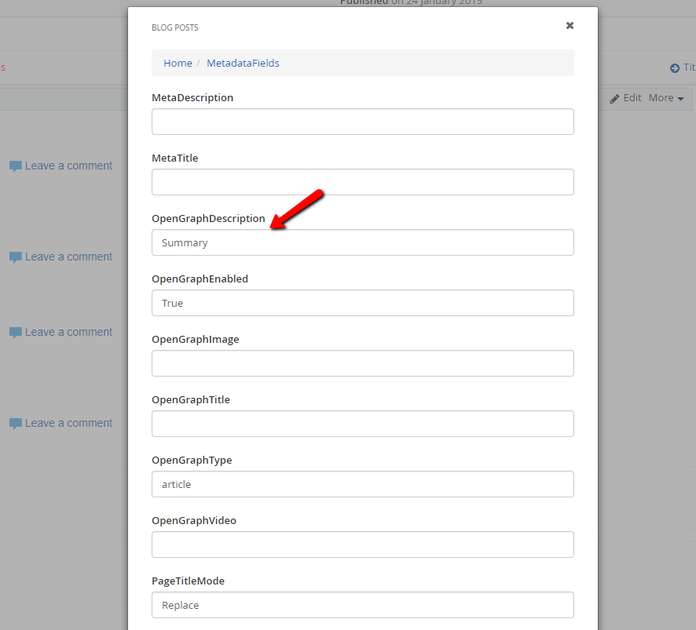Click the blue circular arrow icon beside Title

pyautogui.click(x=674, y=67)
